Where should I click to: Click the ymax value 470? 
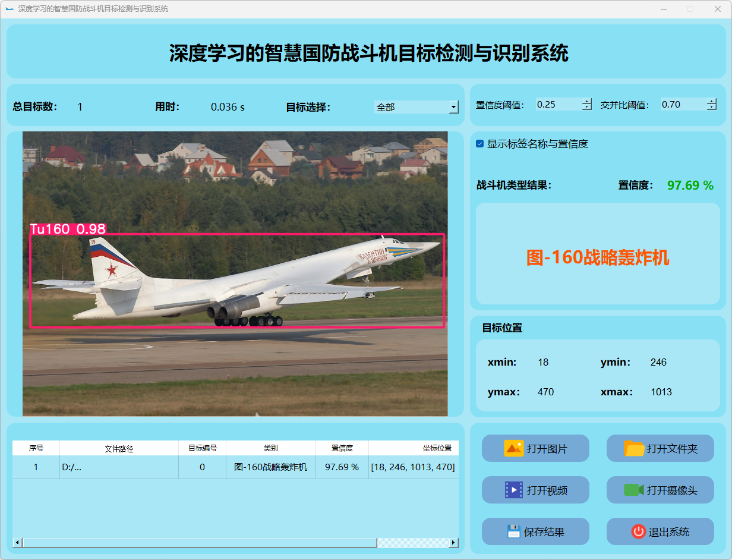[545, 392]
